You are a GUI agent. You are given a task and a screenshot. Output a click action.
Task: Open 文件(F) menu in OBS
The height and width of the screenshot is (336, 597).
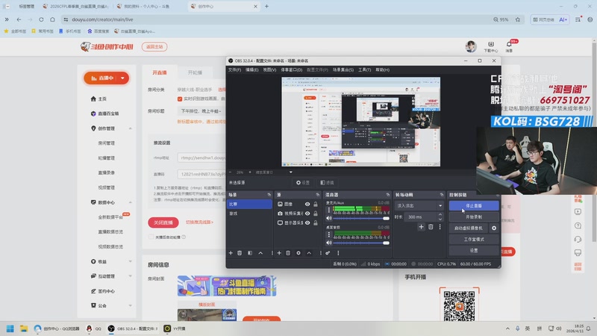point(234,70)
